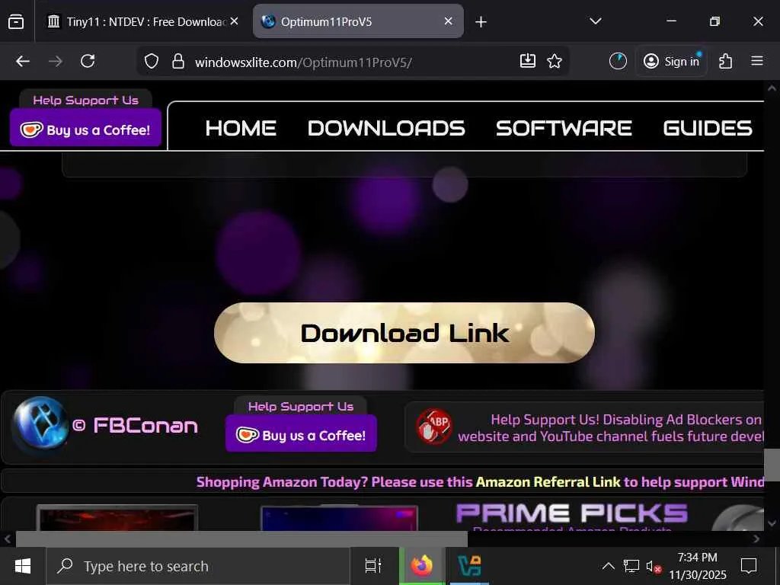Open the DOWNLOADS navigation item
The width and height of the screenshot is (780, 585).
pos(386,128)
